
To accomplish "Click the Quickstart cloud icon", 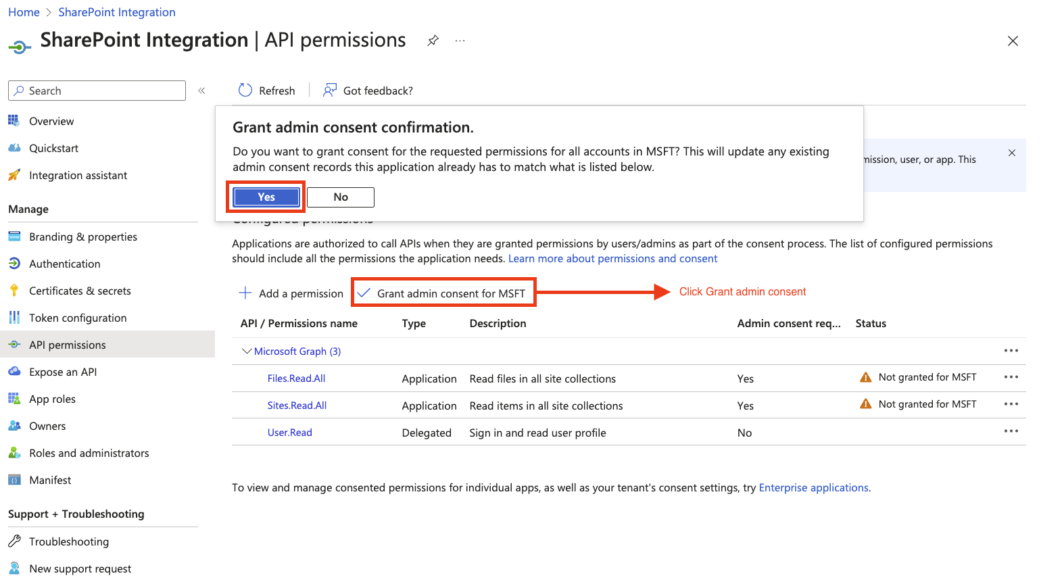I will tap(14, 148).
